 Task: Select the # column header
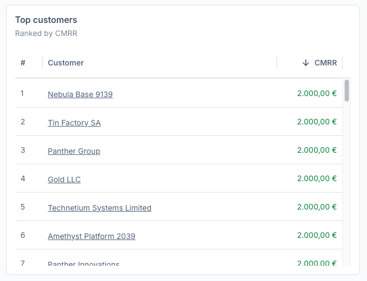click(23, 63)
